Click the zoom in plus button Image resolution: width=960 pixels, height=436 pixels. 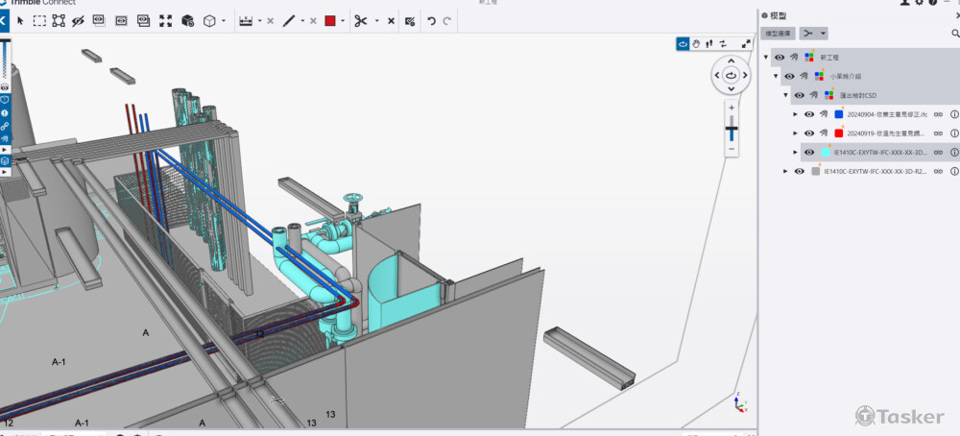[x=732, y=108]
